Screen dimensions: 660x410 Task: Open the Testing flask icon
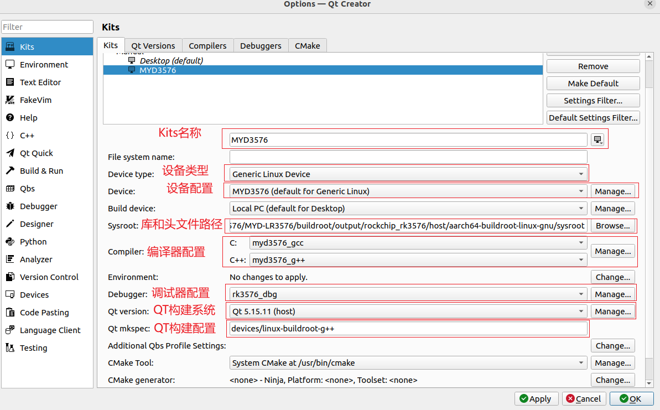(10, 347)
